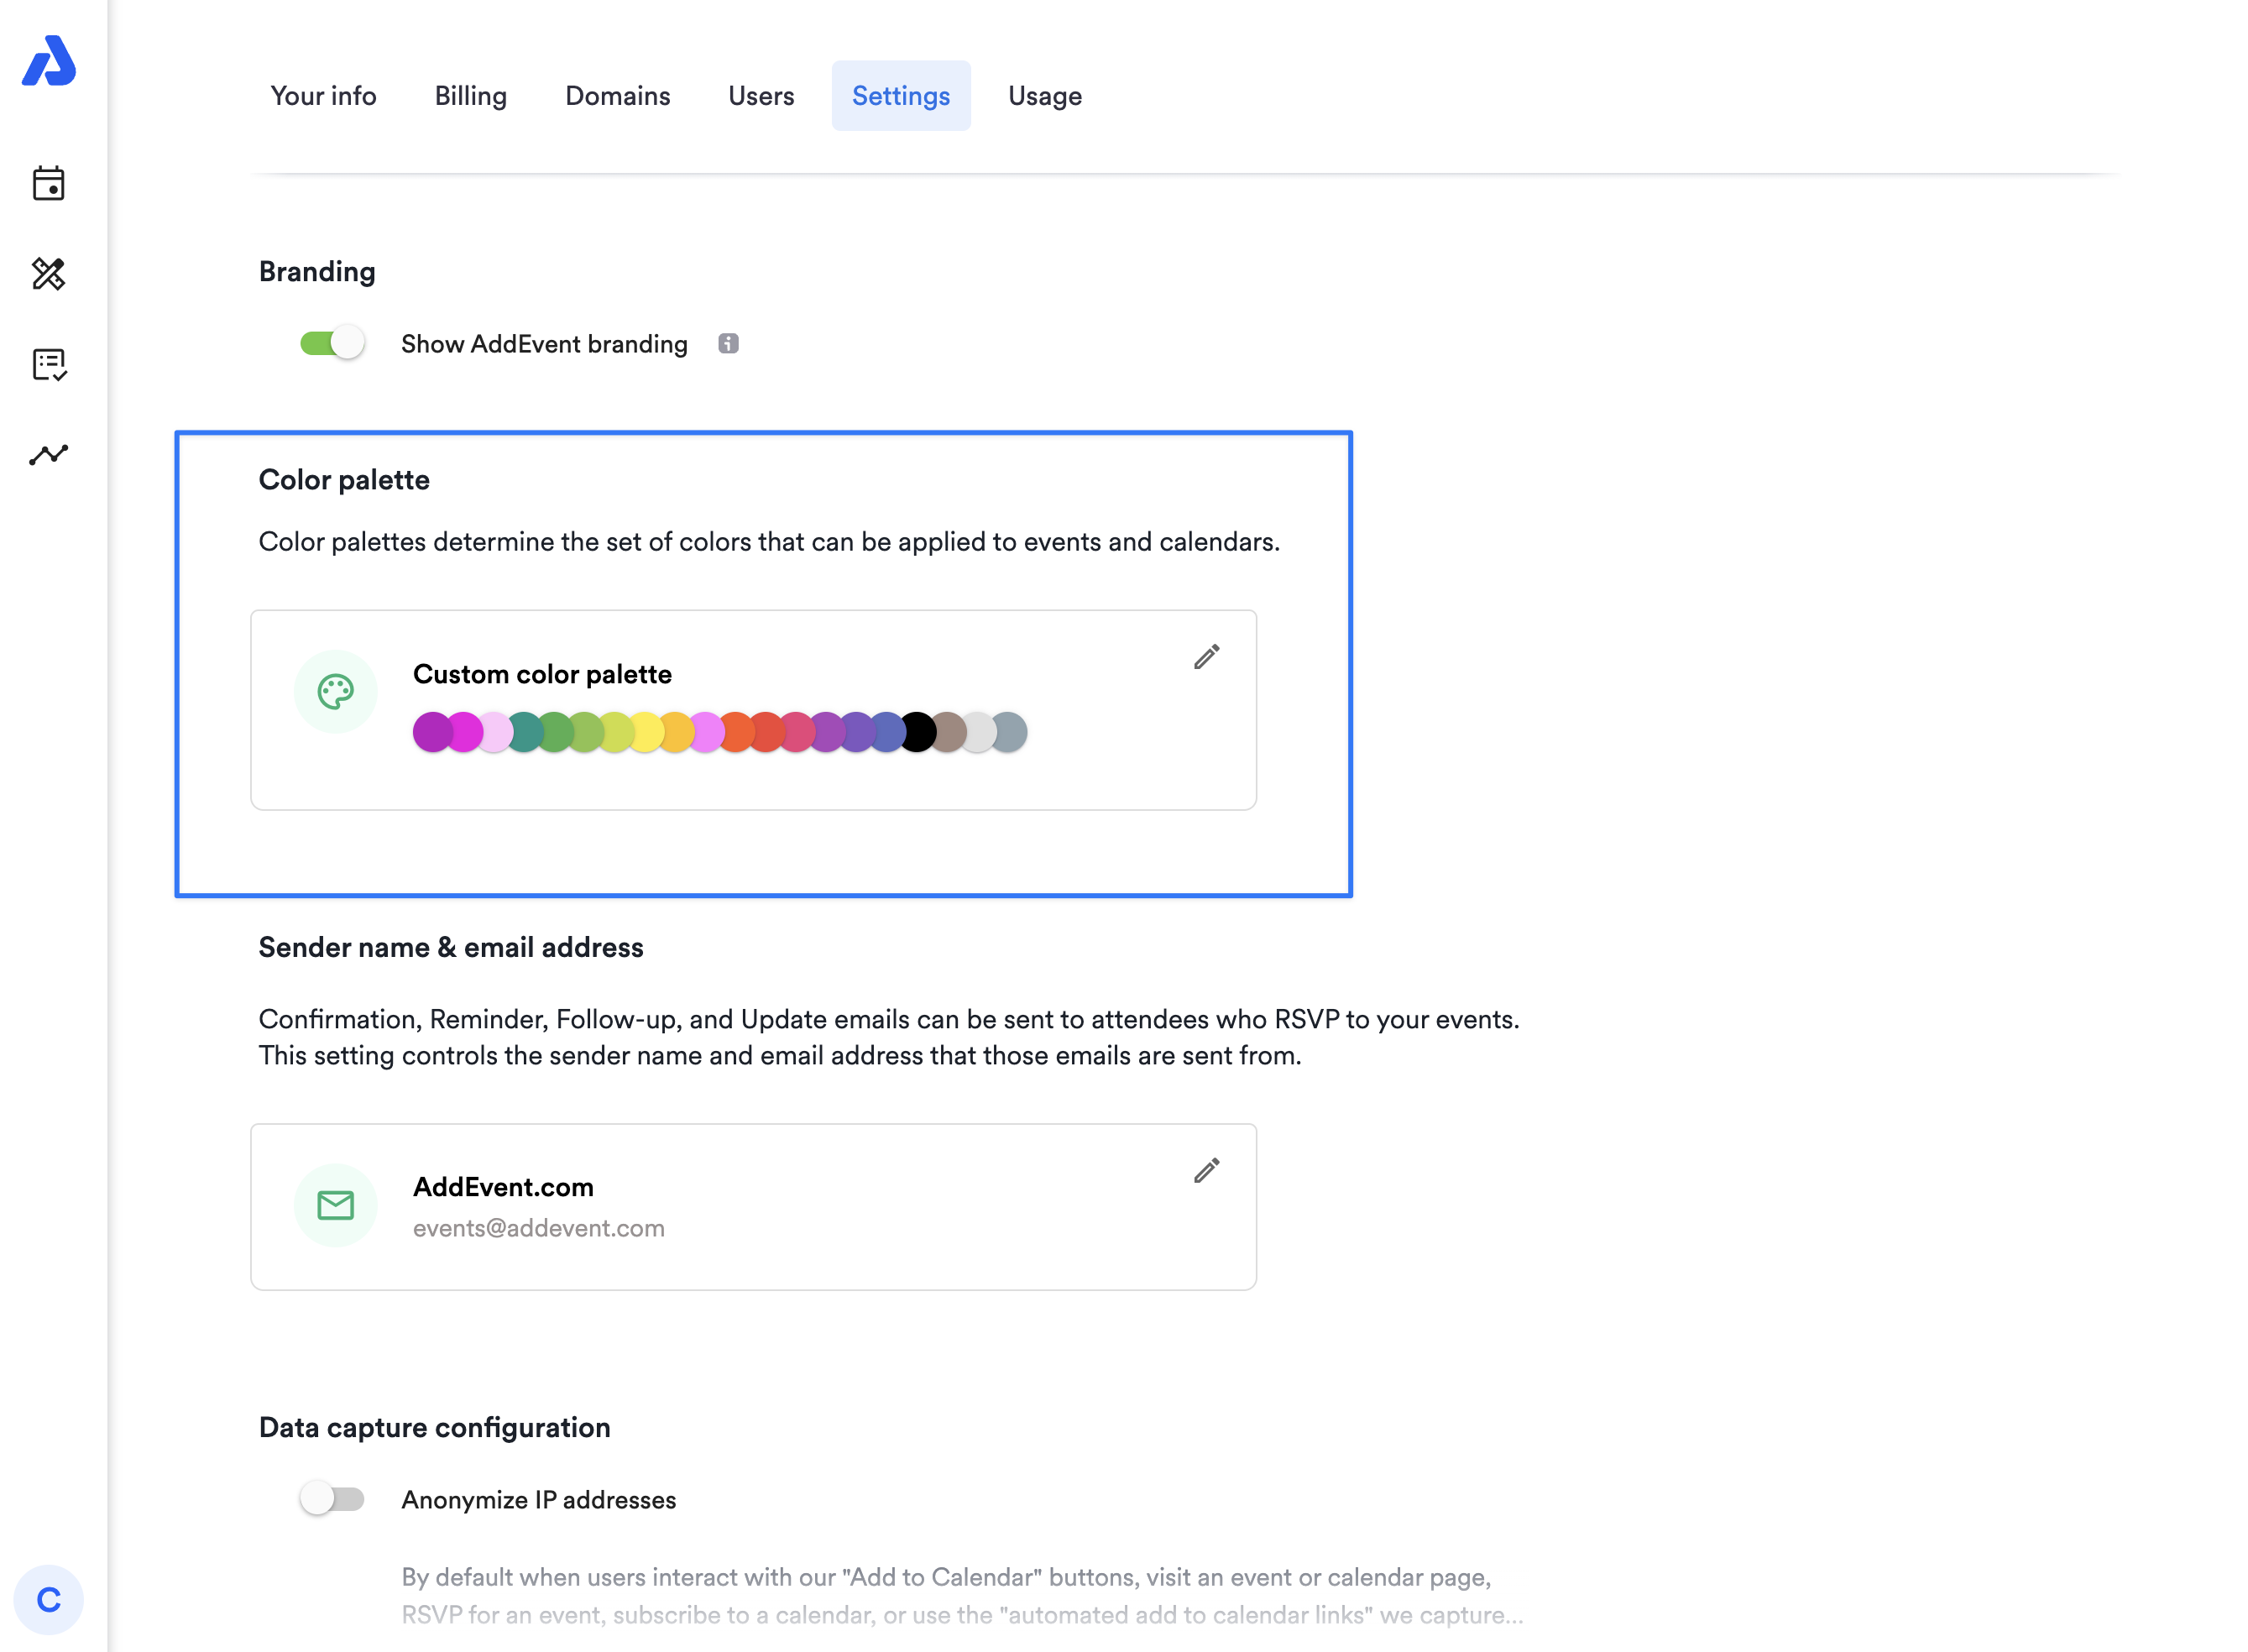Edit the sender email pencil icon

pyautogui.click(x=1207, y=1171)
